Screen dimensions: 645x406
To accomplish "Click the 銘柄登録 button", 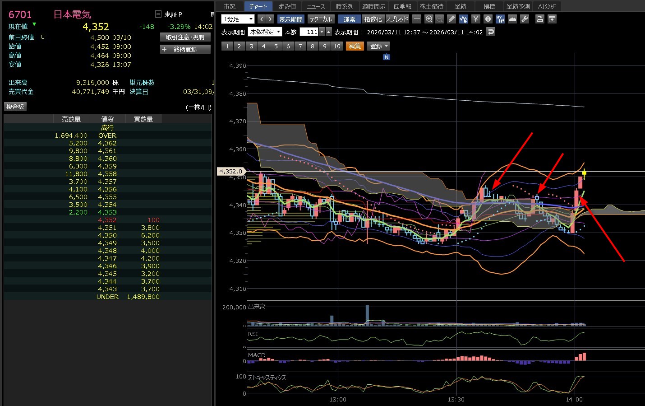I will (x=185, y=49).
